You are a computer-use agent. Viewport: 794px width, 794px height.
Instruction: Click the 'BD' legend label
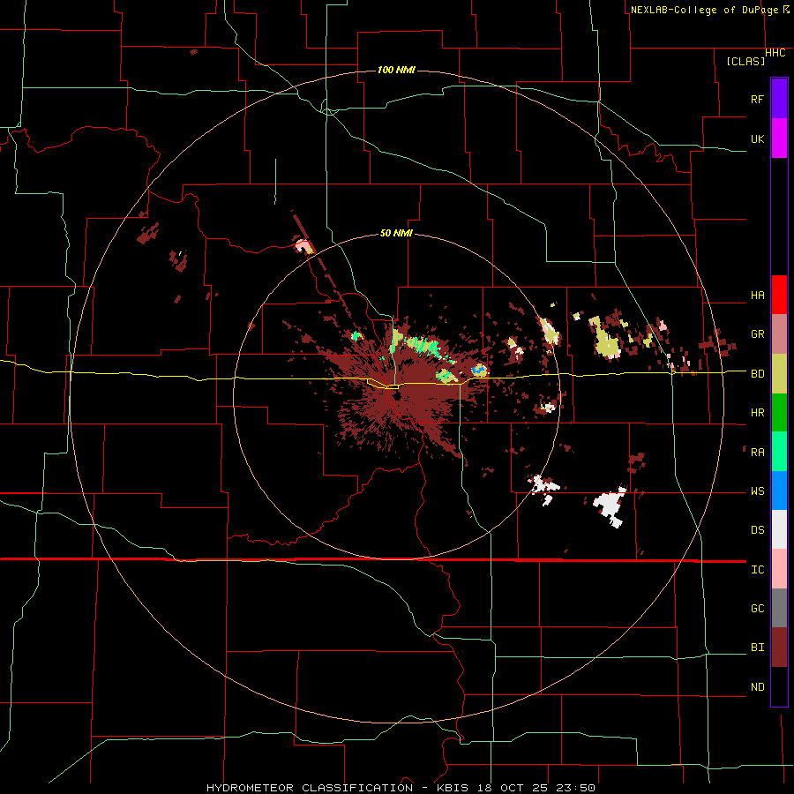(x=757, y=374)
